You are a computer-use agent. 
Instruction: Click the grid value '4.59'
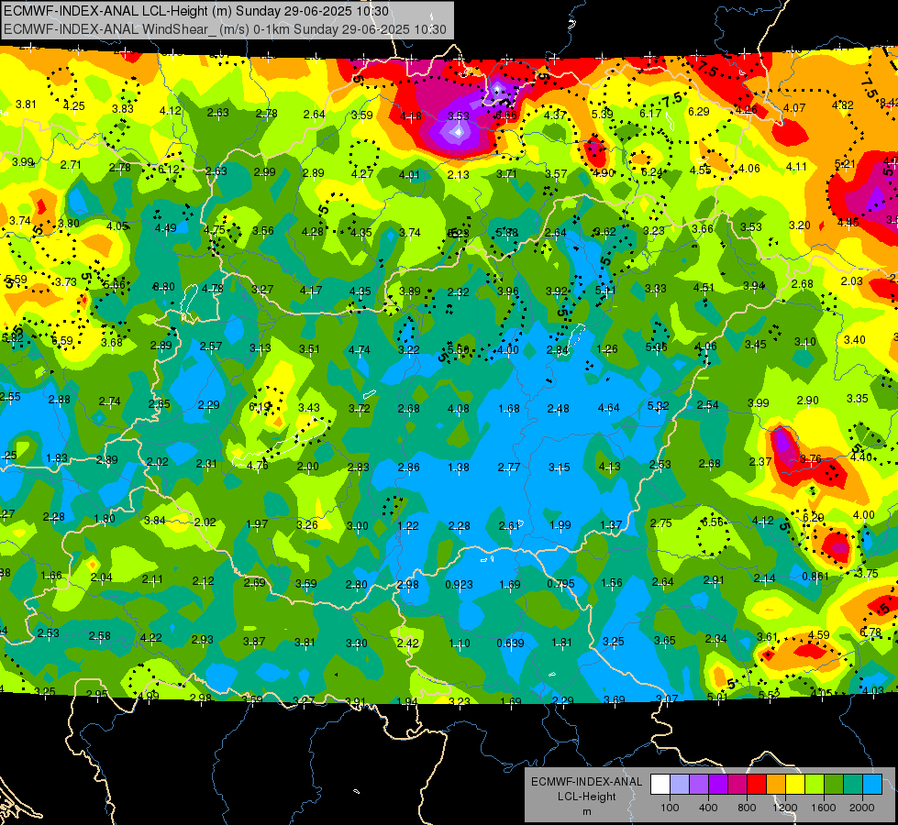(x=819, y=634)
